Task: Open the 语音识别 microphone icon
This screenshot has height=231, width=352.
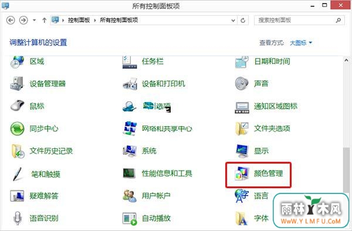Action: coord(18,218)
